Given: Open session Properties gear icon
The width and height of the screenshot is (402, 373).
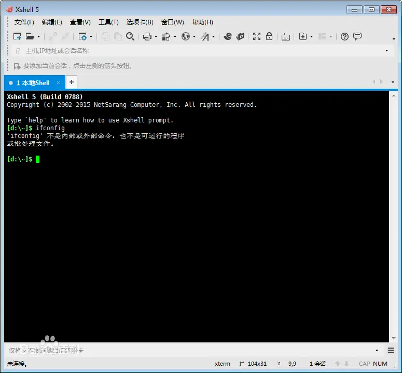Looking at the screenshot, I should click(x=82, y=36).
